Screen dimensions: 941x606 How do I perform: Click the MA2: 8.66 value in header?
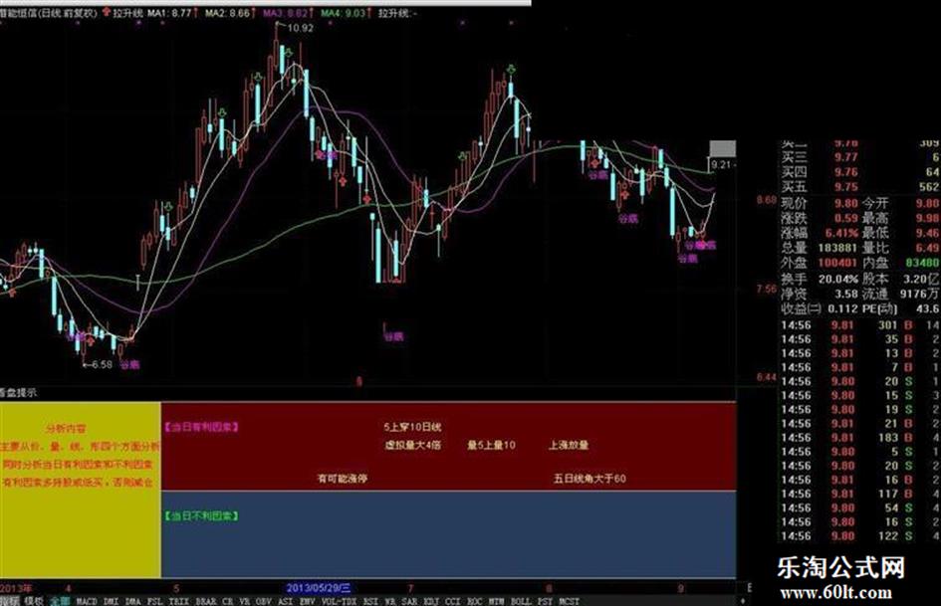[227, 13]
